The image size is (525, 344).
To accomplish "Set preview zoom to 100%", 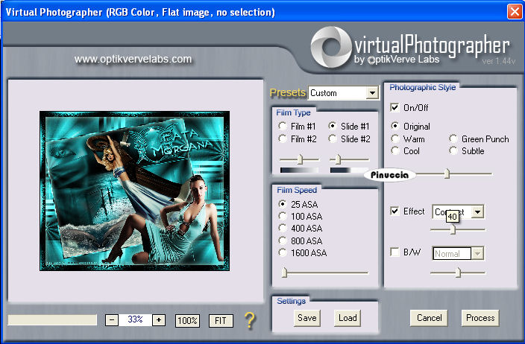I will coord(187,321).
